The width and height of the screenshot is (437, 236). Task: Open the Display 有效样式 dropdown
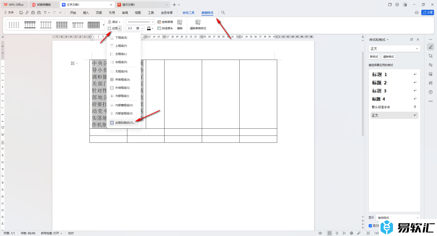coord(398,218)
